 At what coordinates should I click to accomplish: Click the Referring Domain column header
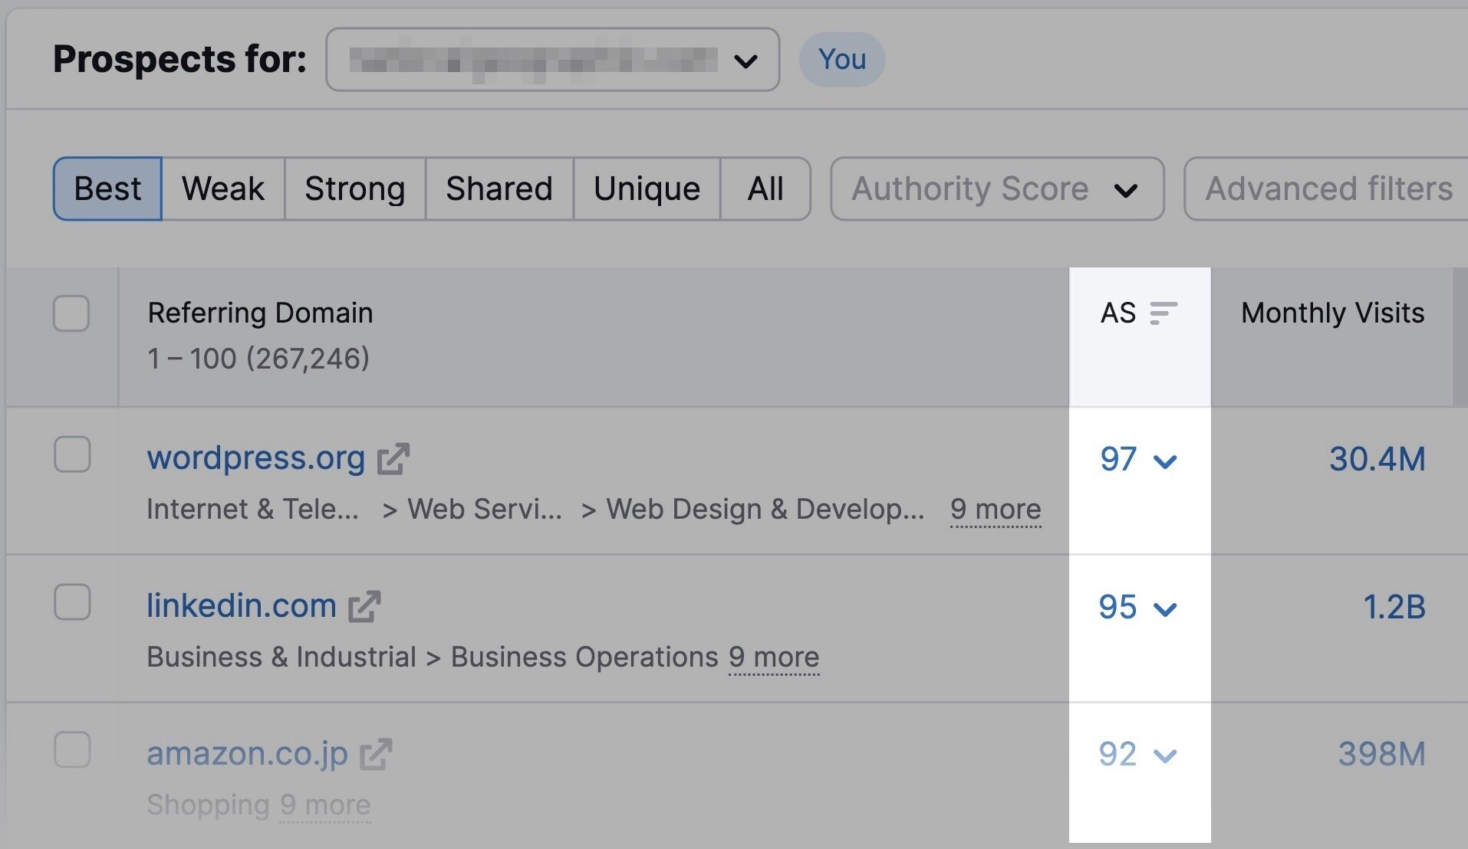coord(260,313)
